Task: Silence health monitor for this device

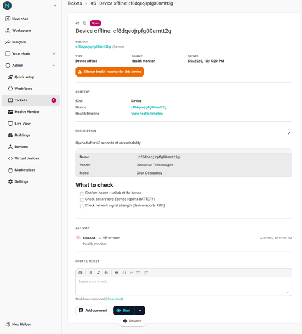Action: coord(110,72)
